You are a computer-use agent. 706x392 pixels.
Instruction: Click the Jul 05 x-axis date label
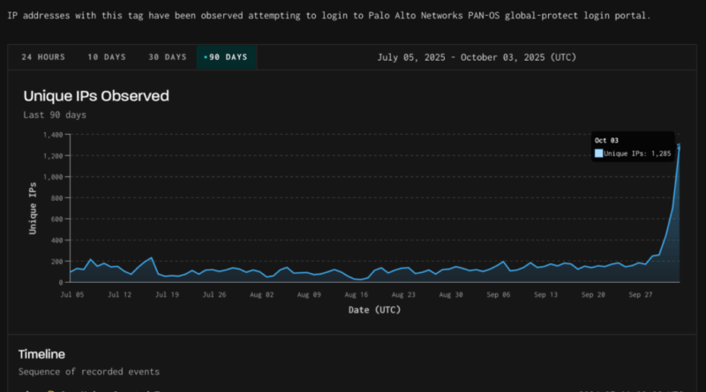click(71, 294)
